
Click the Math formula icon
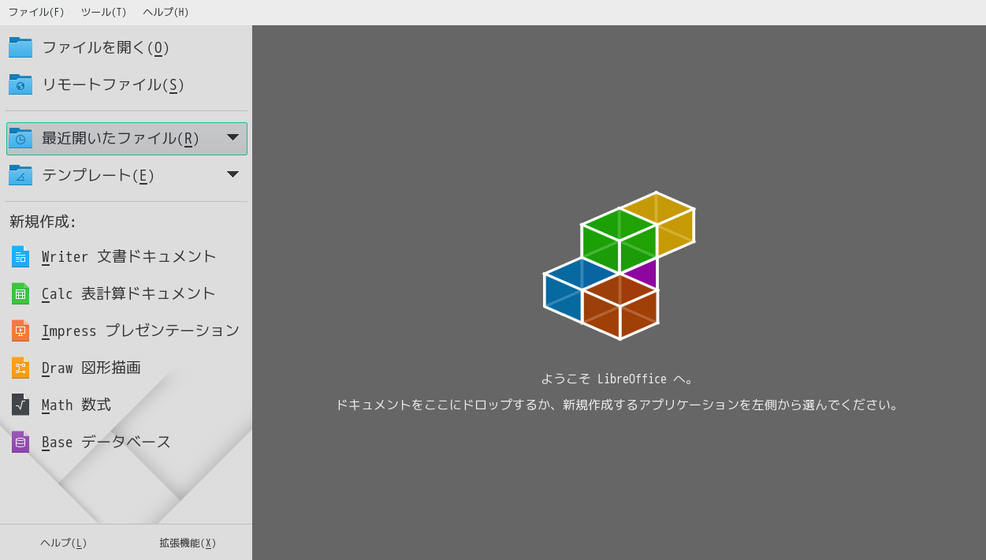click(20, 405)
